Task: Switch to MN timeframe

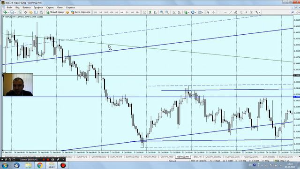Action: (137, 12)
